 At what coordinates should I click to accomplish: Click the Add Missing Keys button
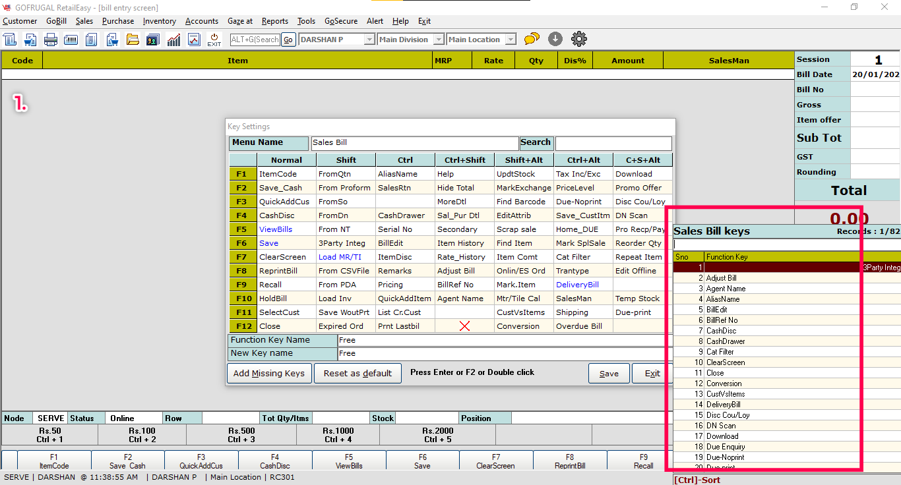(x=268, y=373)
